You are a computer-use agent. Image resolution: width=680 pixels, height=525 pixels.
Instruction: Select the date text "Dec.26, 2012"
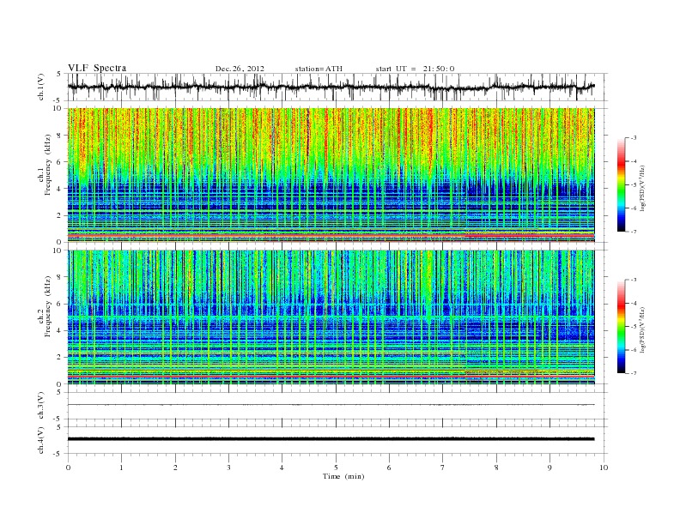point(240,69)
